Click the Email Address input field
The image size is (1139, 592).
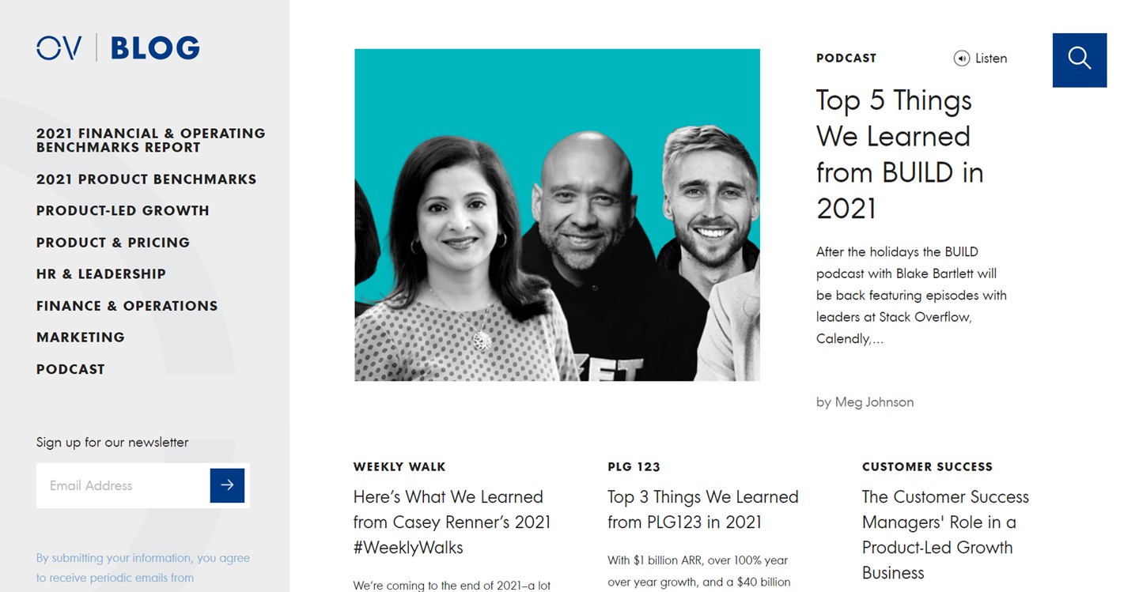pos(123,485)
